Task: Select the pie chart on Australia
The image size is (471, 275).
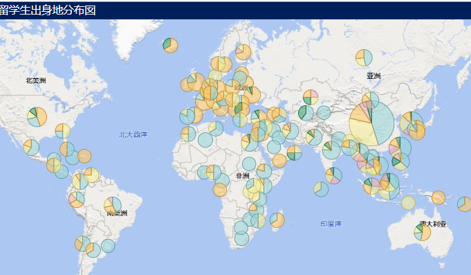Action: click(422, 232)
